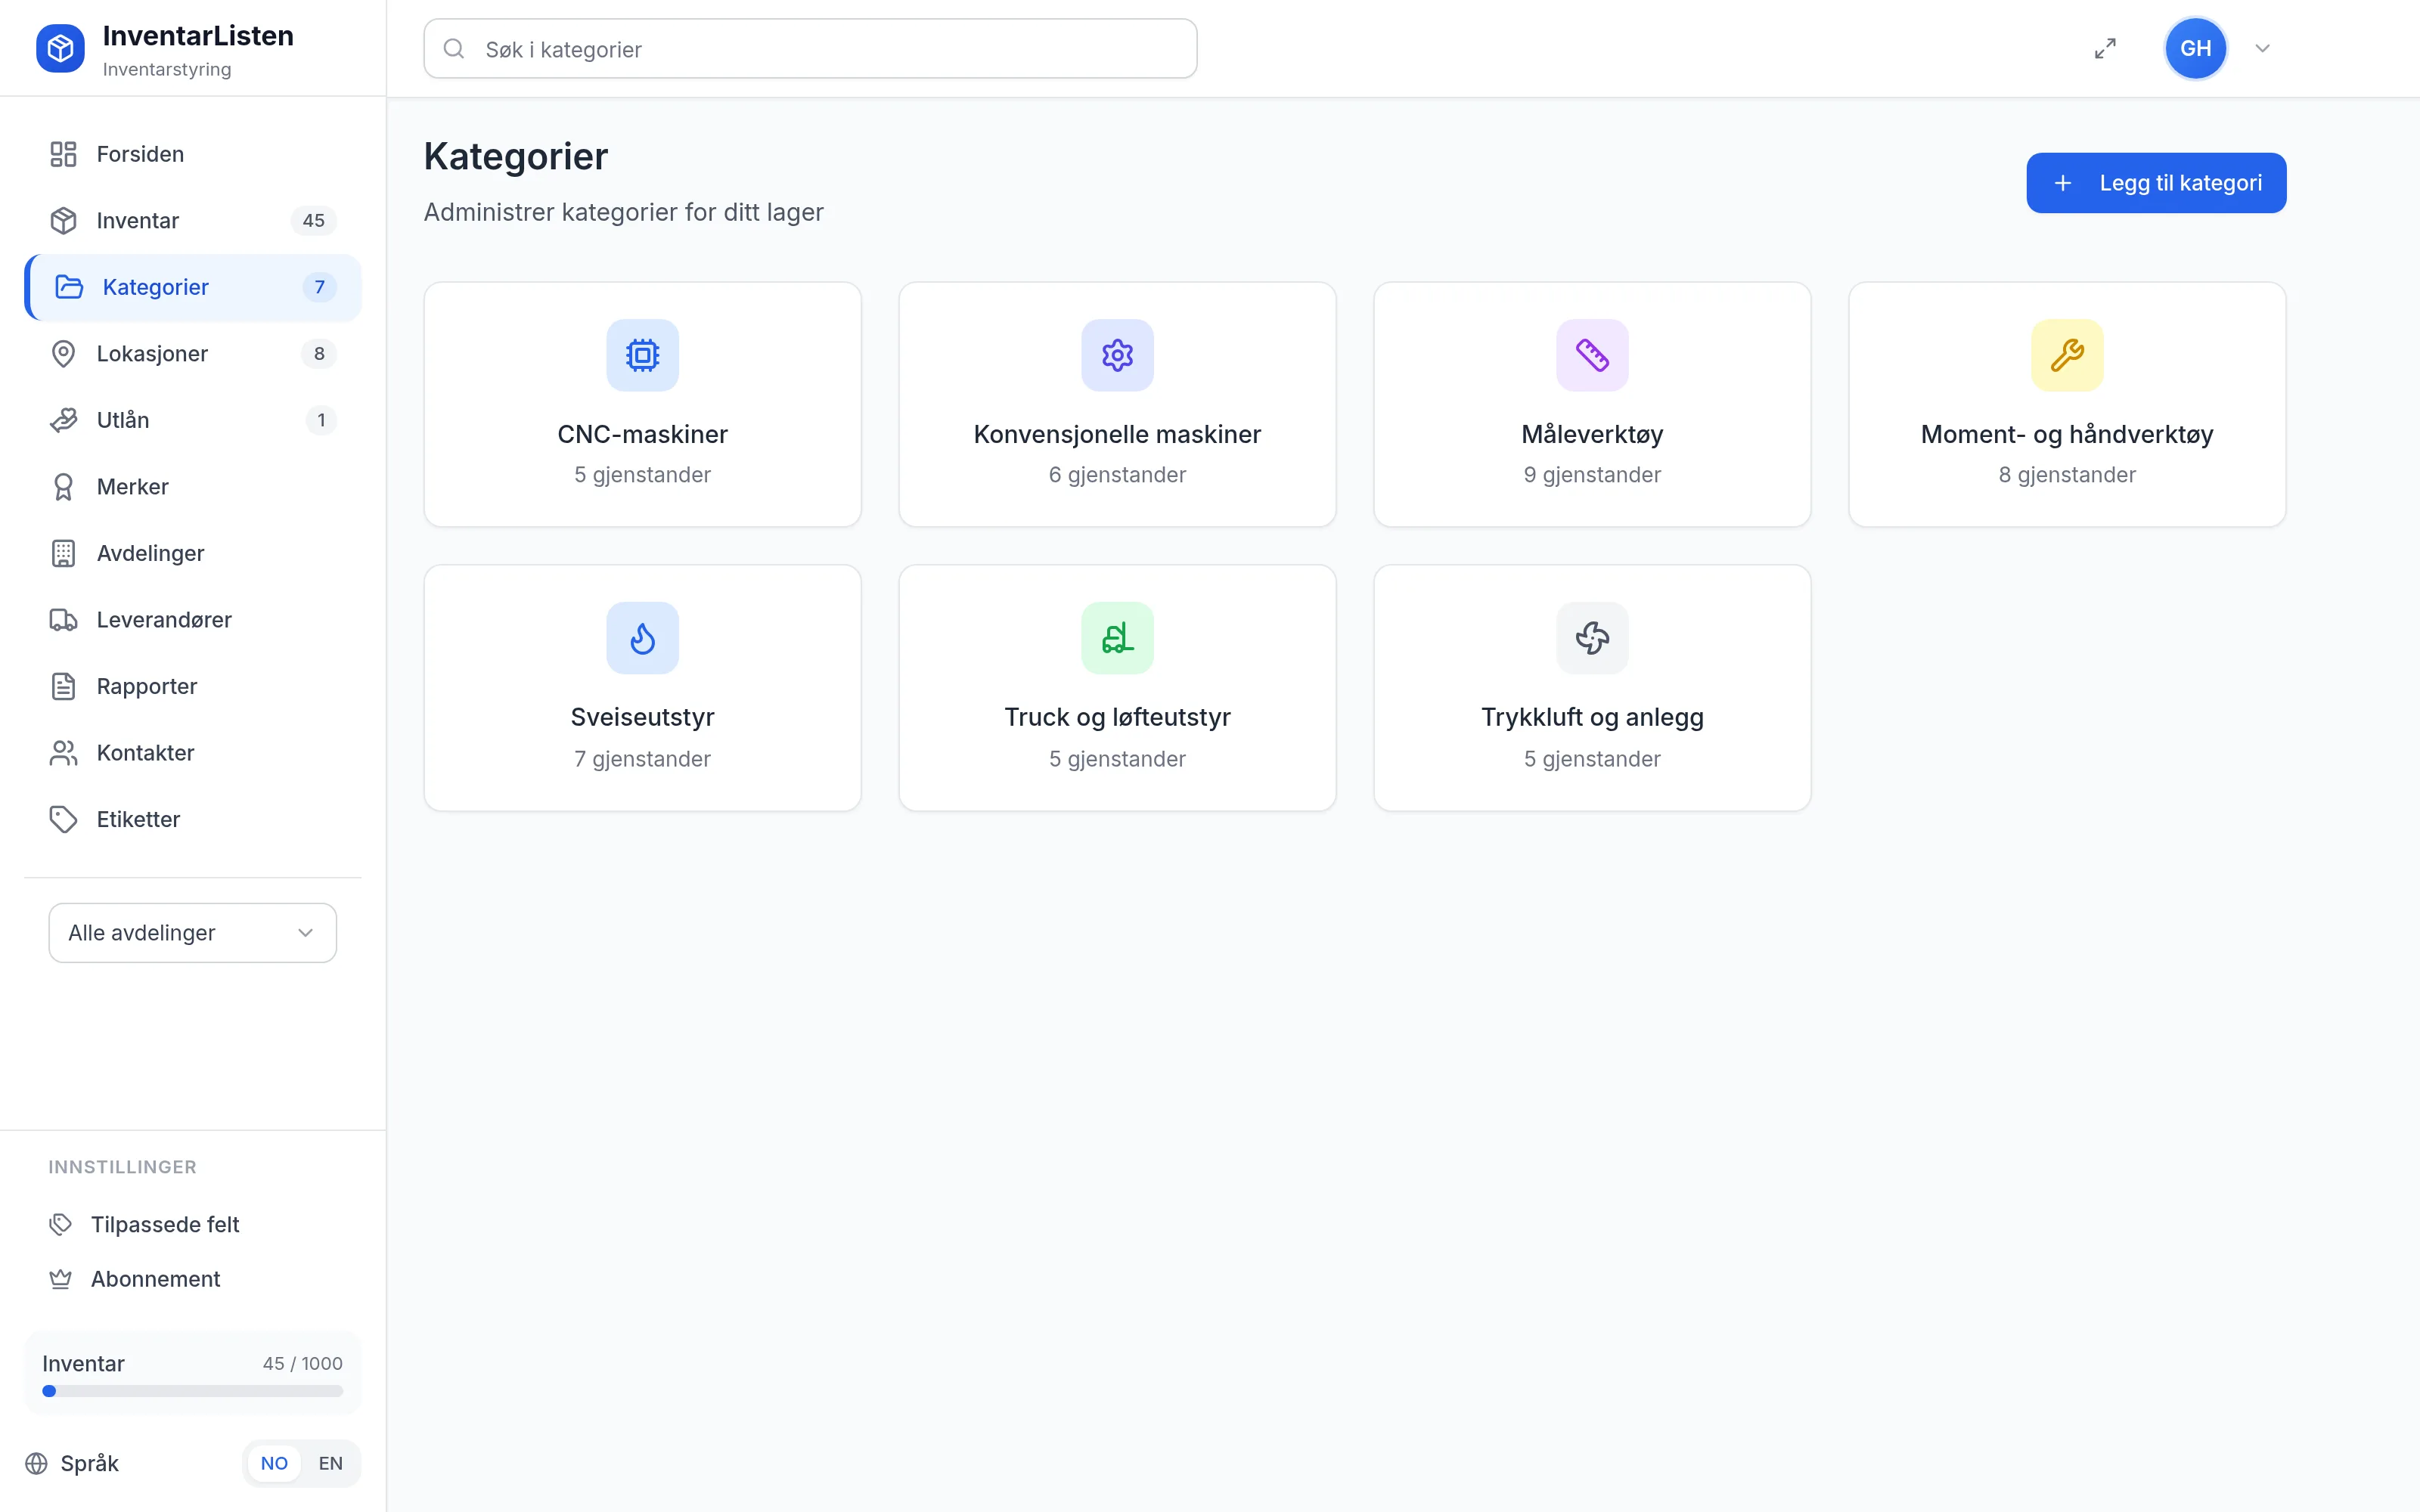The width and height of the screenshot is (2420, 1512).
Task: Open Inventar in the sidebar
Action: 192,220
